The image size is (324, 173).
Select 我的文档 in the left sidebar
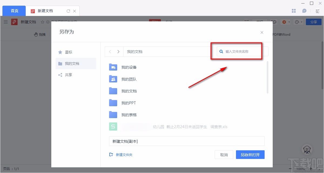(72, 64)
